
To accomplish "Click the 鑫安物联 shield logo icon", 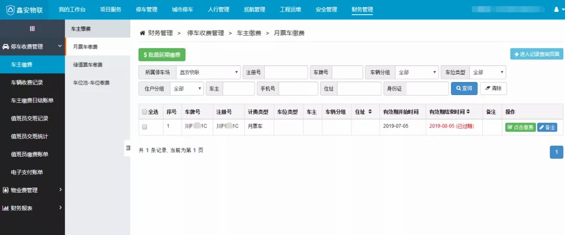I will click(x=10, y=9).
